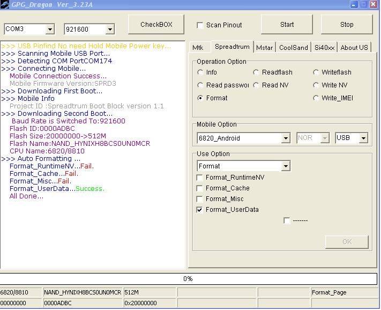Pick the Info radio option
This screenshot has height=310, width=381.
click(200, 72)
